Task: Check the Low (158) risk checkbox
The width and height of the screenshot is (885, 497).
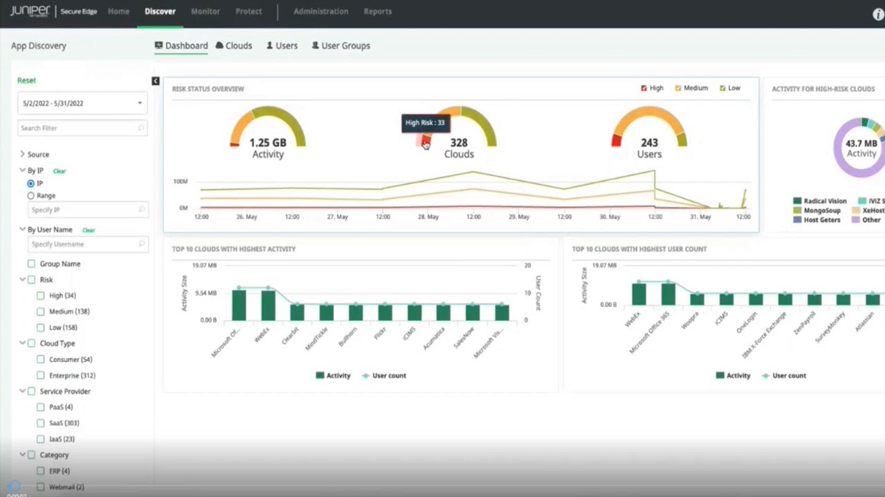Action: point(41,327)
